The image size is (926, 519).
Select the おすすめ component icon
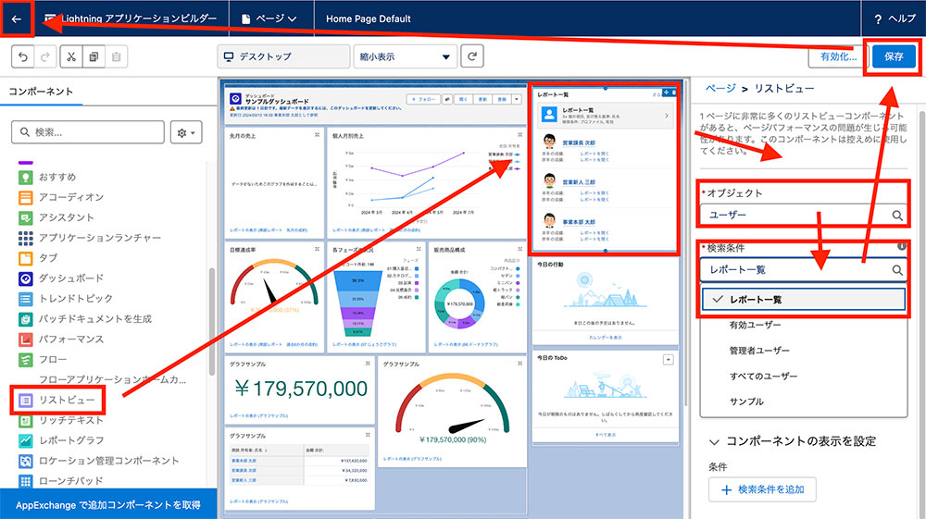(25, 177)
